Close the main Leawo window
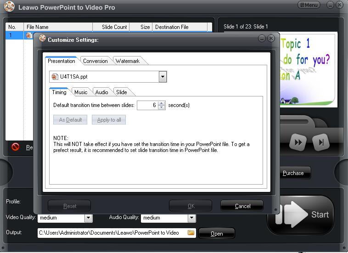348x253 pixels. coord(340,5)
